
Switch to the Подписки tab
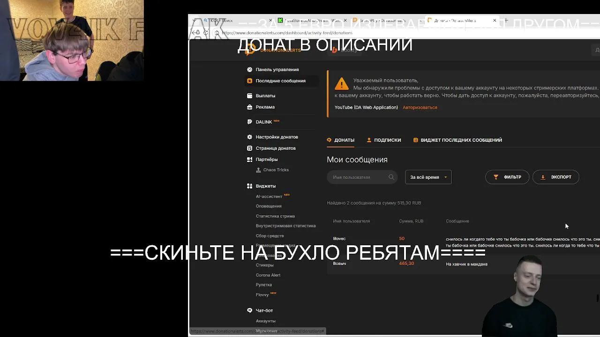coord(384,140)
